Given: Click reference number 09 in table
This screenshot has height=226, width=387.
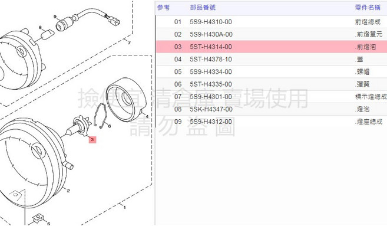Looking at the screenshot, I should [178, 122].
